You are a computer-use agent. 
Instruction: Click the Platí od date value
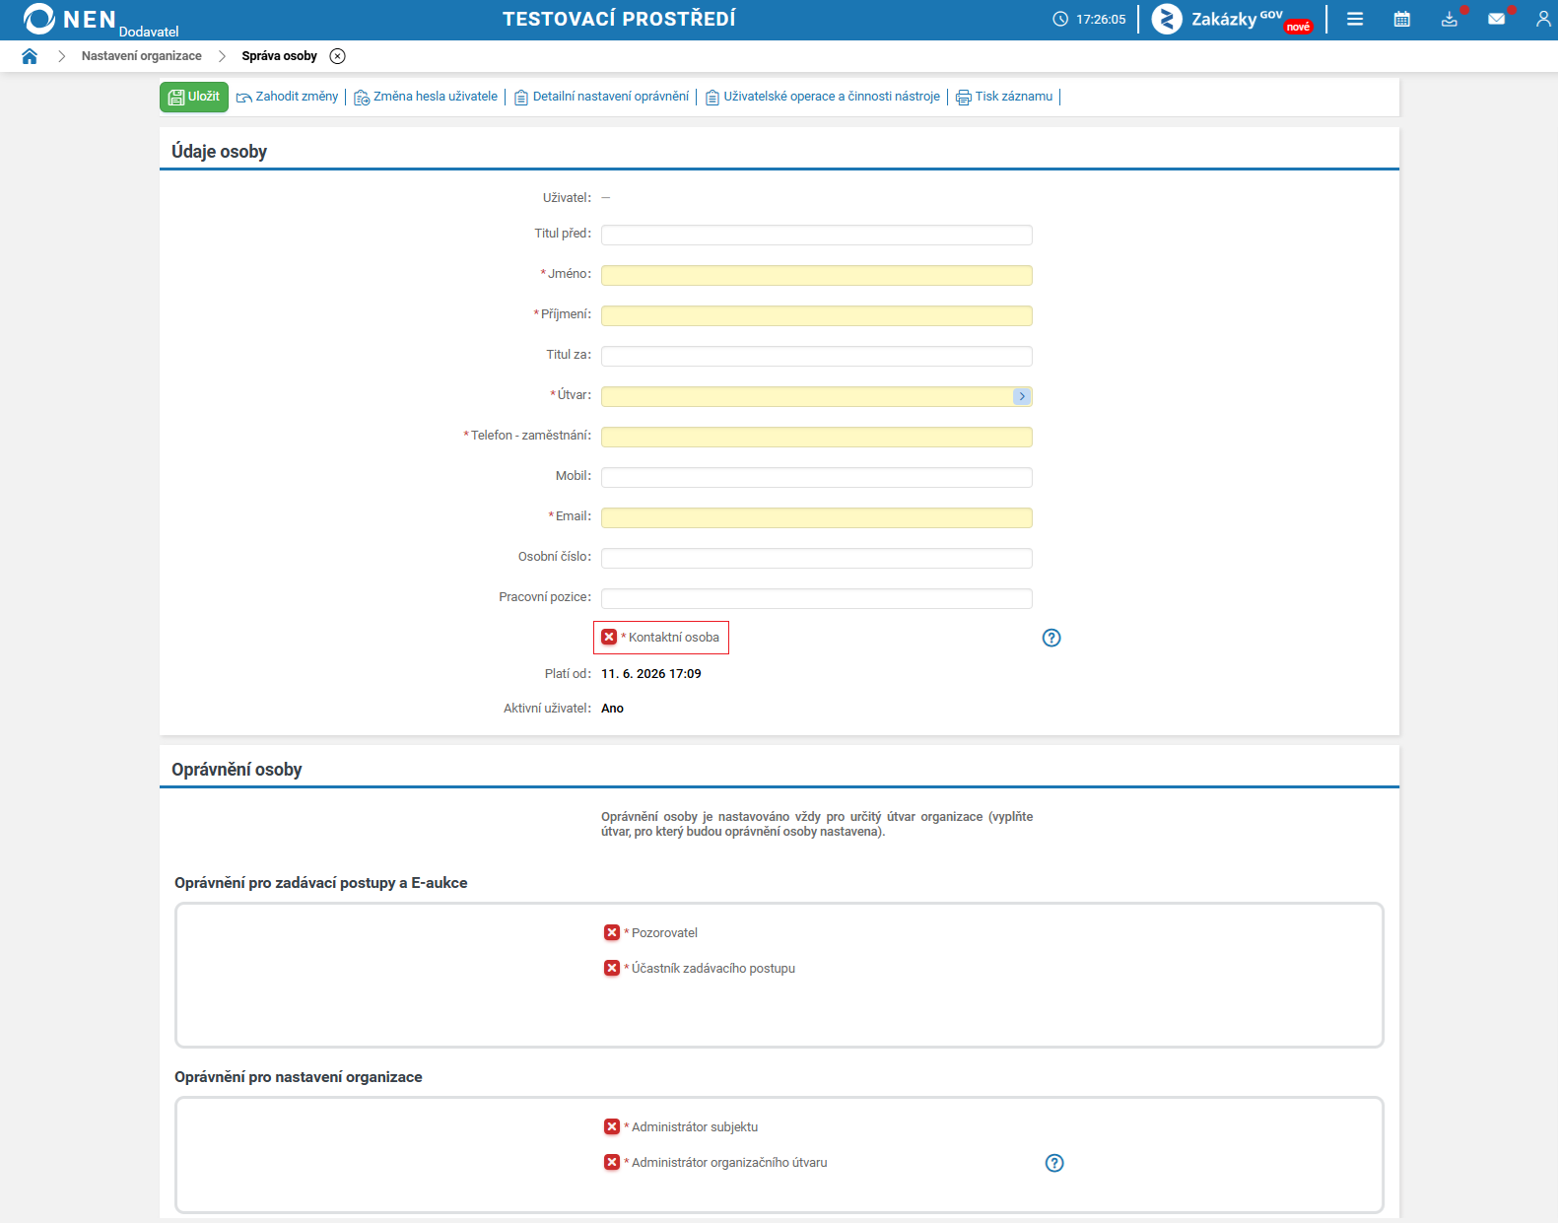pos(651,674)
